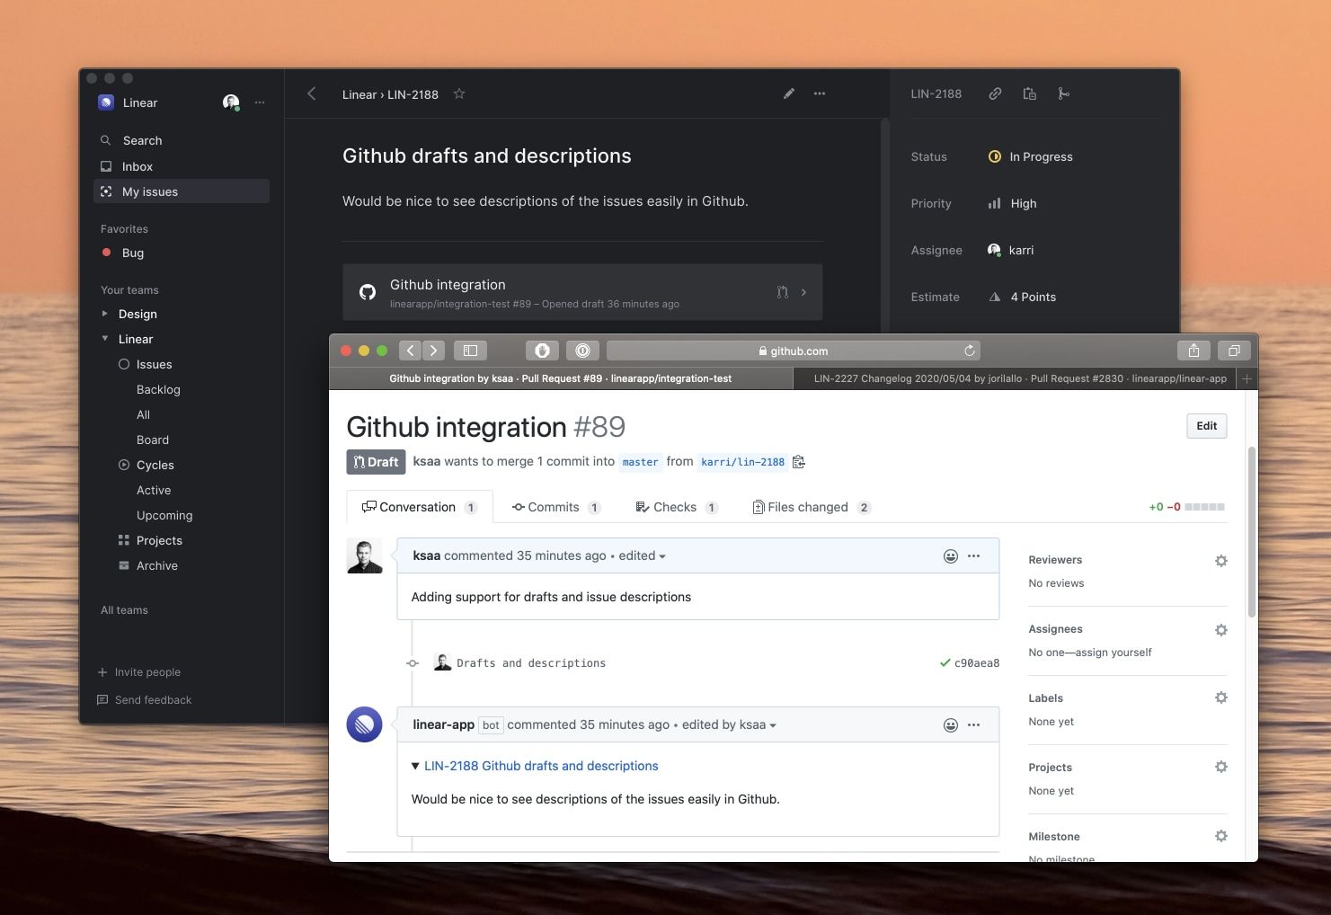Click the user avatar in Linear header

[x=231, y=102]
